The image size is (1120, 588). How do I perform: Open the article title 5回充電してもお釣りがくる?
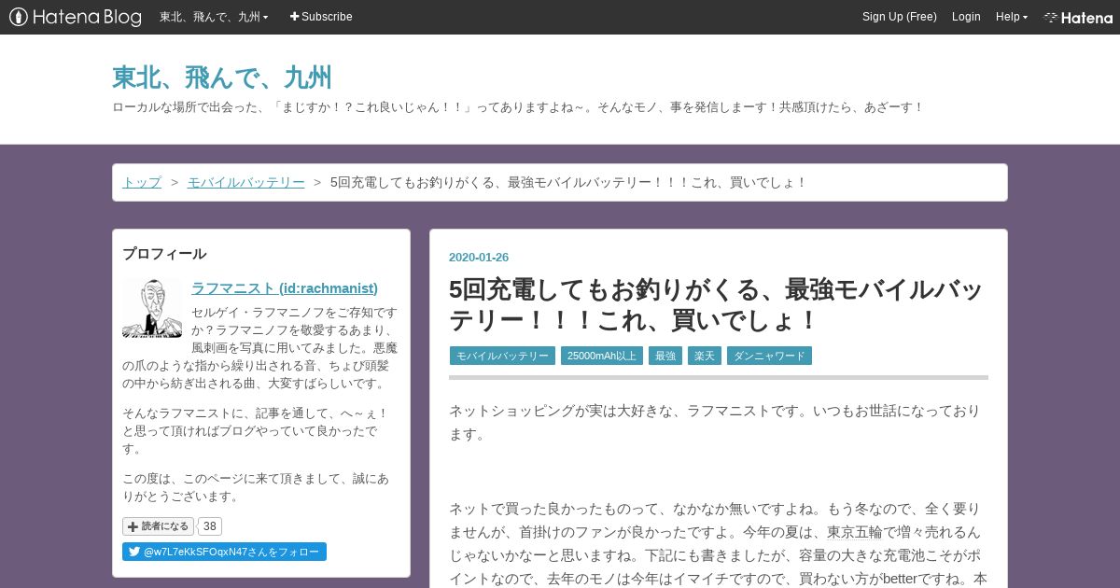[x=716, y=305]
